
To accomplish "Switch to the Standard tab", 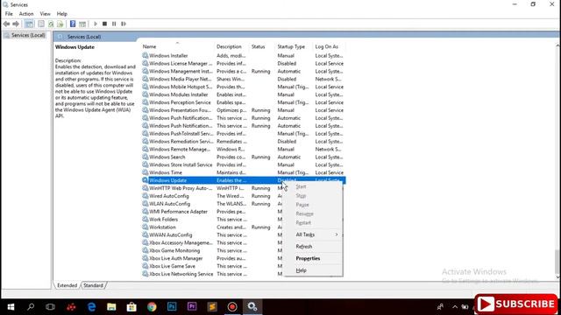I will (x=94, y=285).
